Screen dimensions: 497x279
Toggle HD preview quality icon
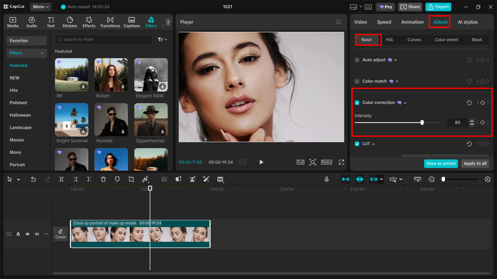coord(220,179)
